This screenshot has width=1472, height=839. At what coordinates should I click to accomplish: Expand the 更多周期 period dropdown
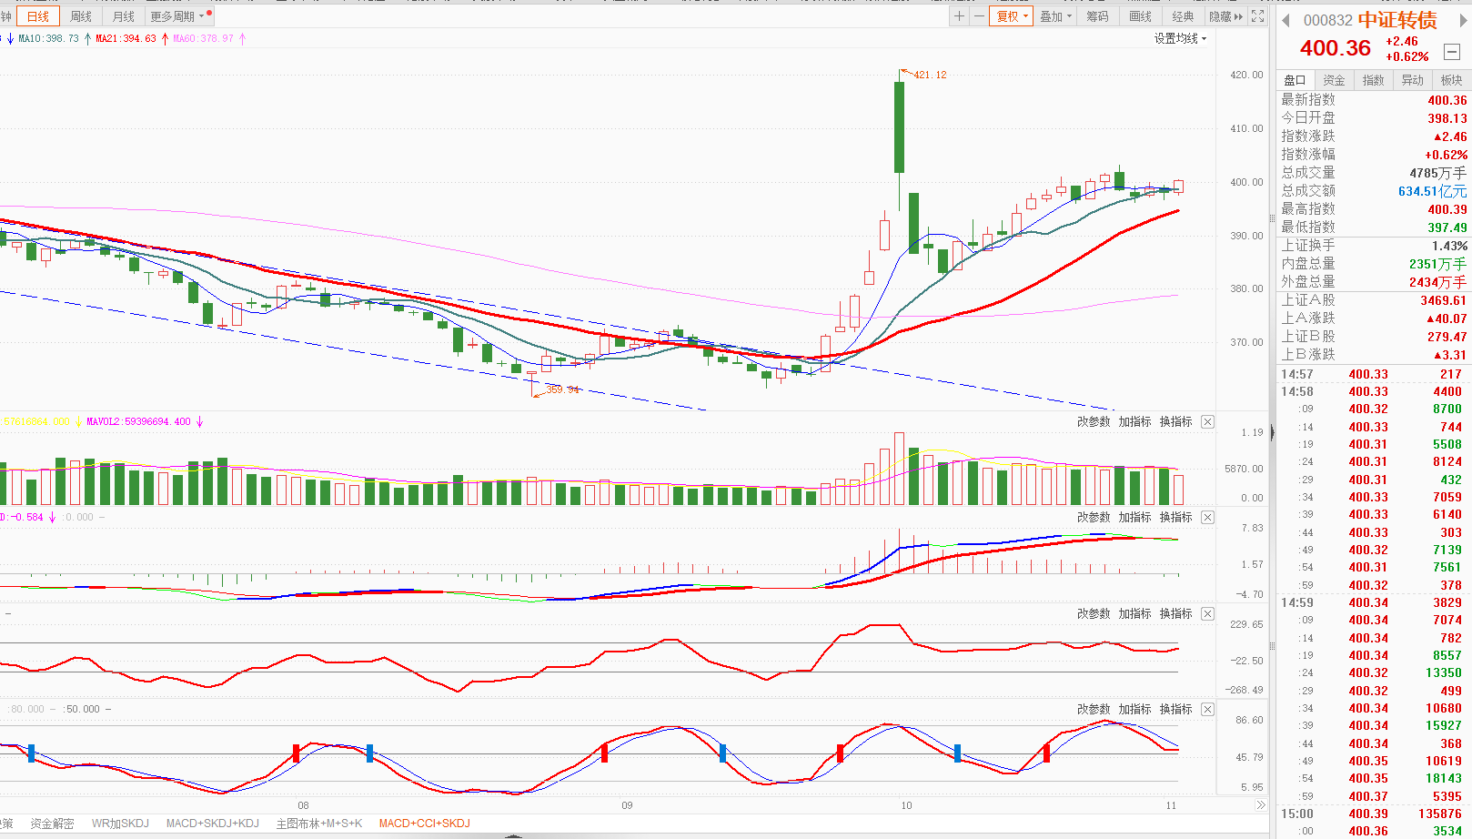point(177,16)
